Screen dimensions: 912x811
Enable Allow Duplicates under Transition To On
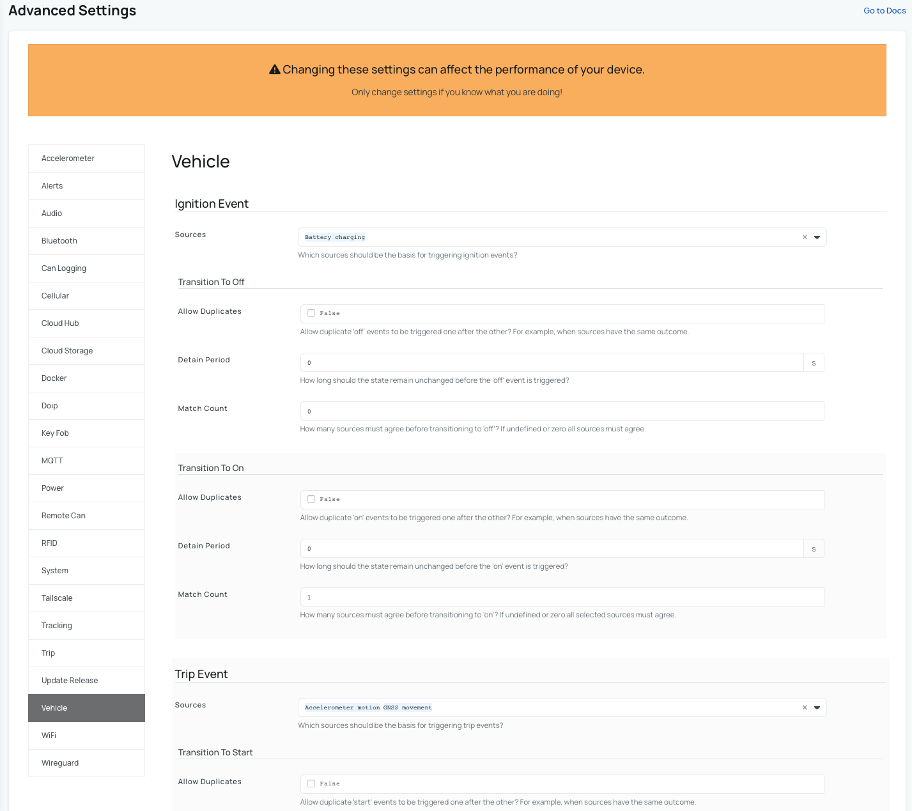pos(311,499)
